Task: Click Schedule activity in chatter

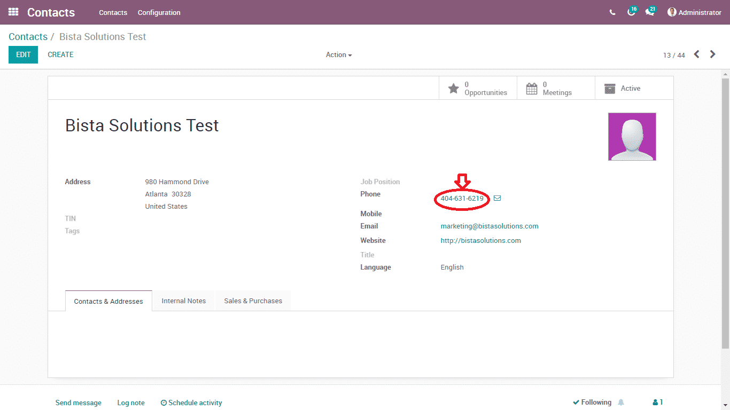Action: (191, 403)
